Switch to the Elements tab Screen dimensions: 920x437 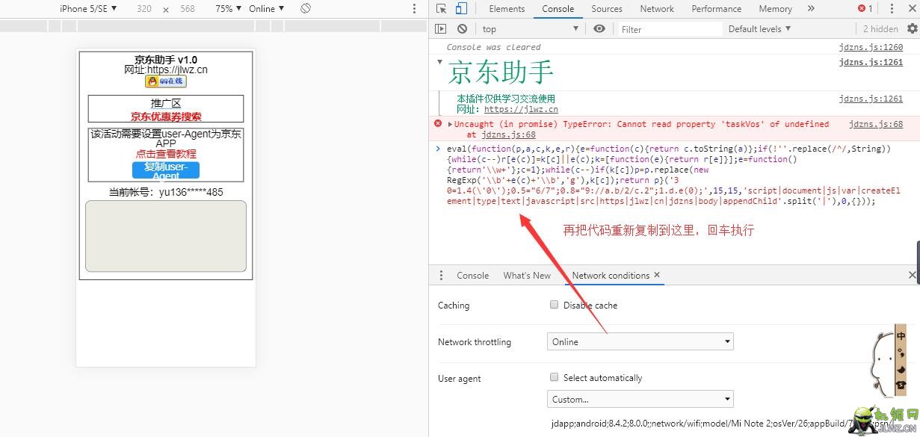(x=507, y=9)
